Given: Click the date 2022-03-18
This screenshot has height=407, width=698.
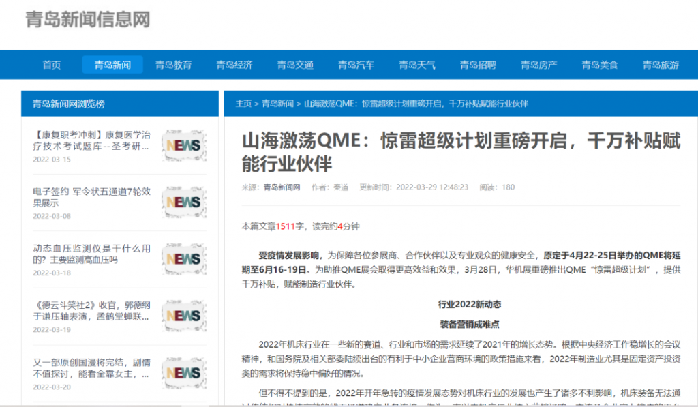Looking at the screenshot, I should coord(52,273).
